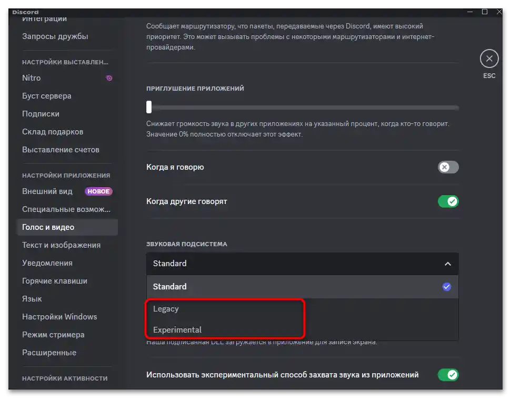
Task: Open Внешний вид settings
Action: coord(47,191)
